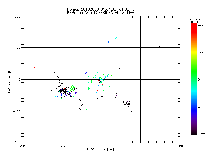Screen dimensions: 212x159
Task: Click the 200 tick label on E-W axis
Action: [x=180, y=146]
